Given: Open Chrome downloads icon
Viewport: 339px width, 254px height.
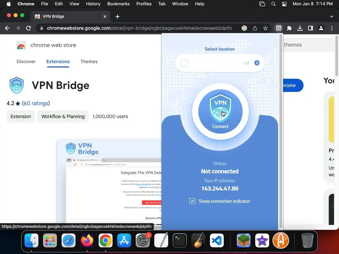Looking at the screenshot, I should tap(300, 28).
